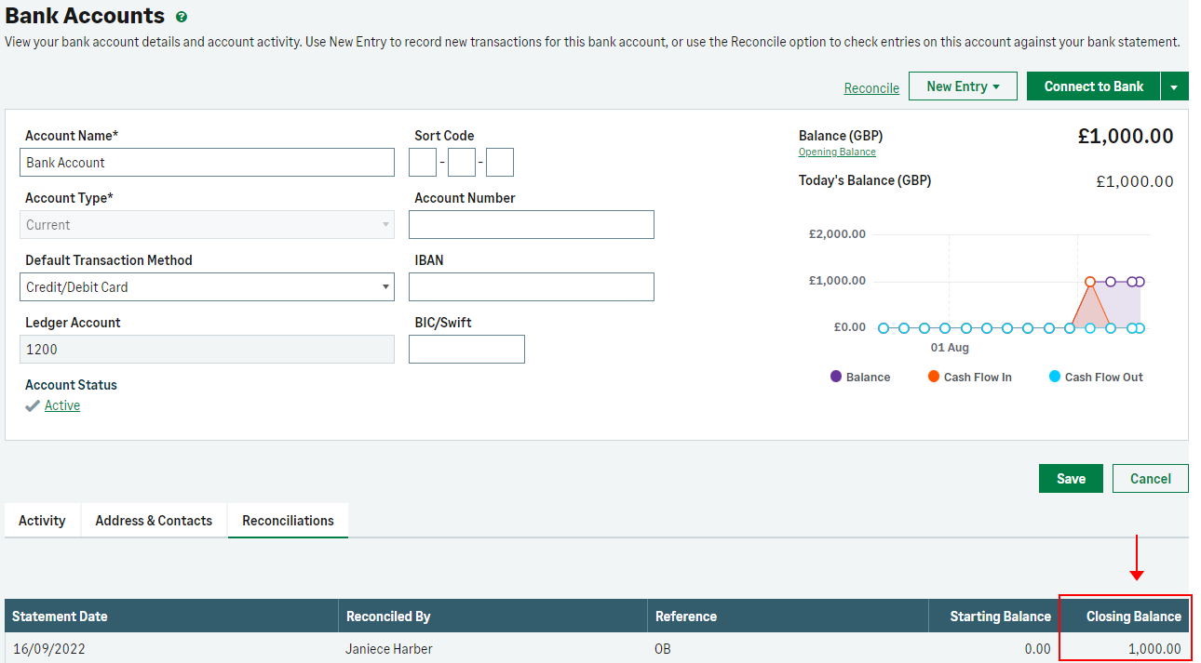Viewport: 1201px width, 663px height.
Task: Switch to the Activity tab
Action: pos(42,521)
